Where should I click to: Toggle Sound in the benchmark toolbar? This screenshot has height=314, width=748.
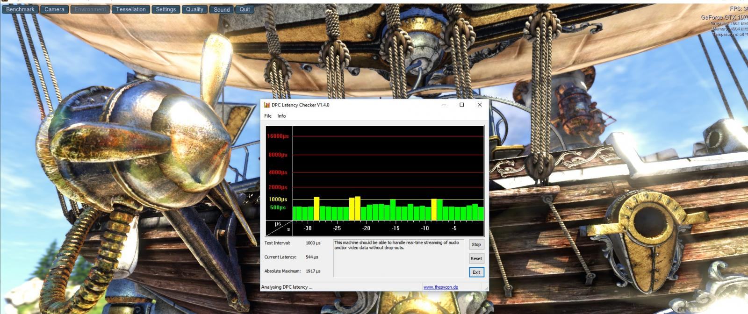point(222,9)
